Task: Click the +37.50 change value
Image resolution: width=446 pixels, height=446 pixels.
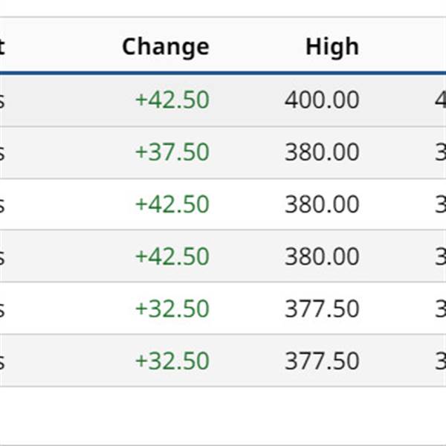Action: [x=172, y=152]
